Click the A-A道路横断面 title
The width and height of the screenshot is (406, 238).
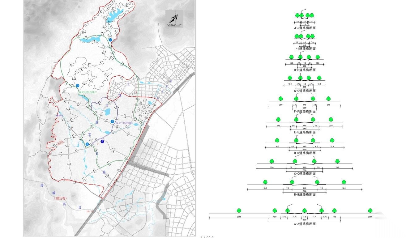(305, 224)
